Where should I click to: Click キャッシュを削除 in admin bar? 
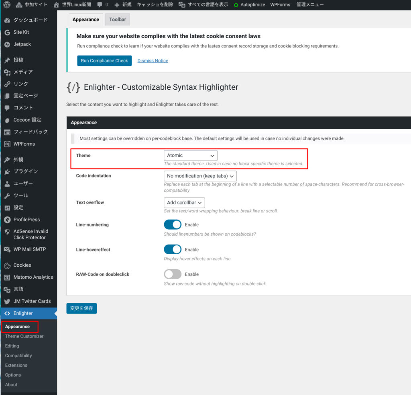coord(155,5)
